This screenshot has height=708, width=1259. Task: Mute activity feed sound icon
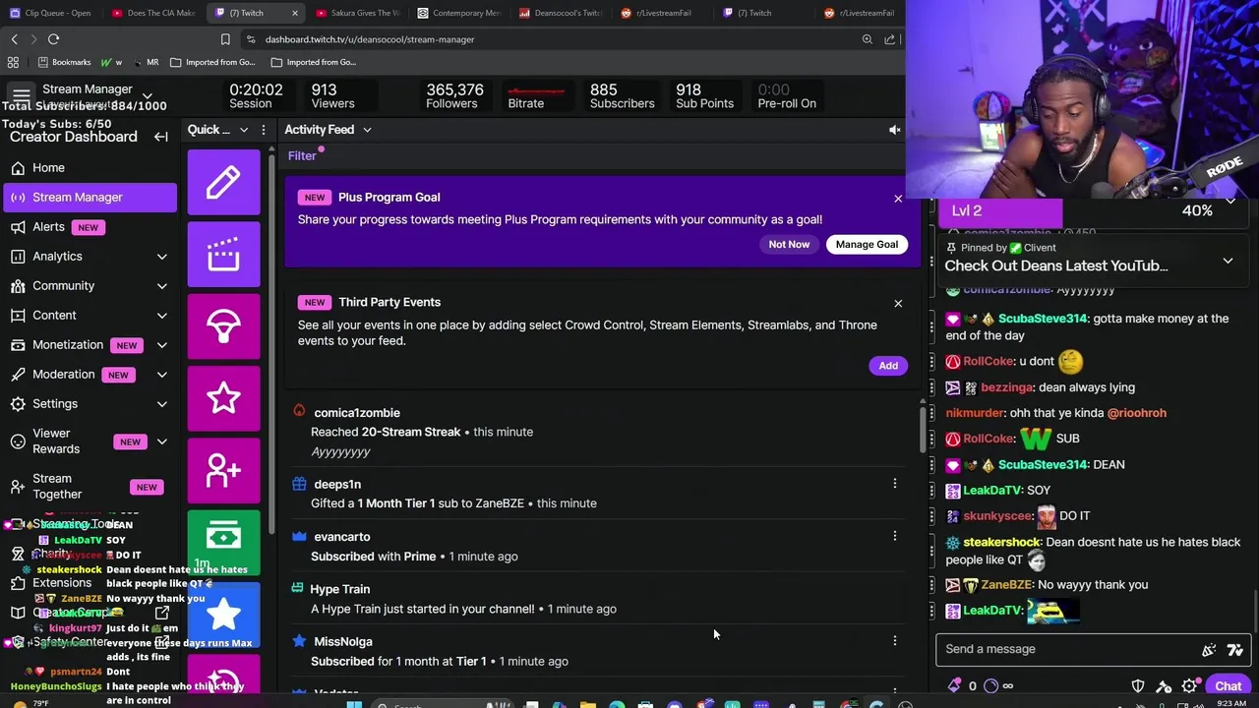click(x=894, y=130)
